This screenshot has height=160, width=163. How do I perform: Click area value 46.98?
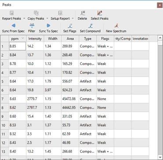pyautogui.click(x=66, y=142)
